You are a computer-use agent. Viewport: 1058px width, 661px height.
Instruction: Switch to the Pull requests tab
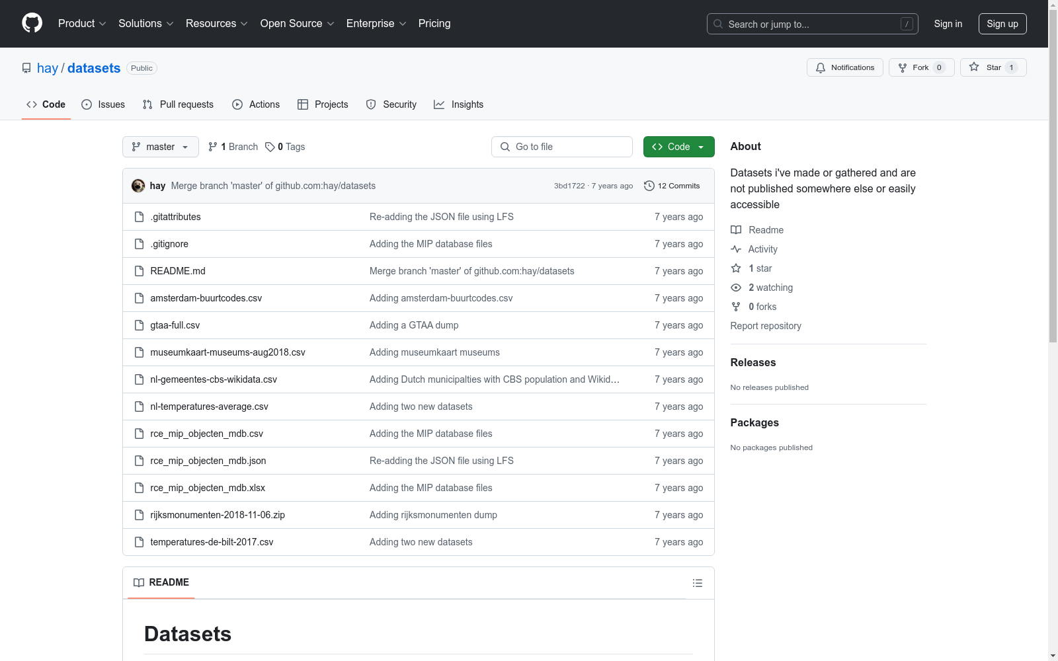pos(178,104)
